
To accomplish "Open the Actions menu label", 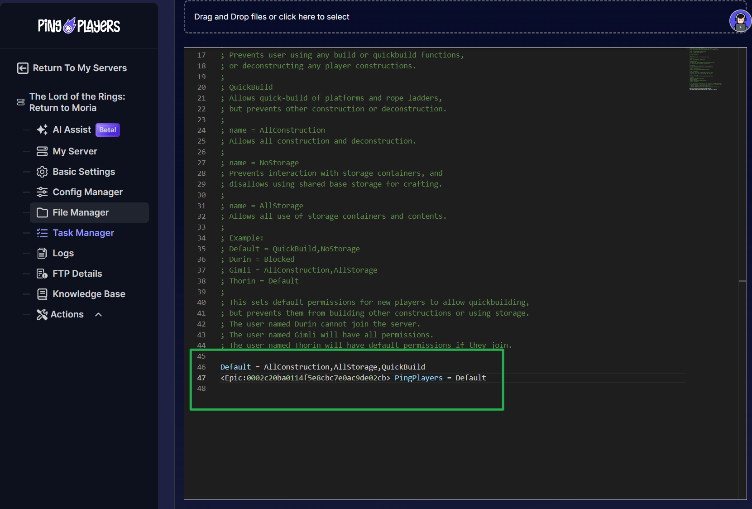I will (x=67, y=314).
